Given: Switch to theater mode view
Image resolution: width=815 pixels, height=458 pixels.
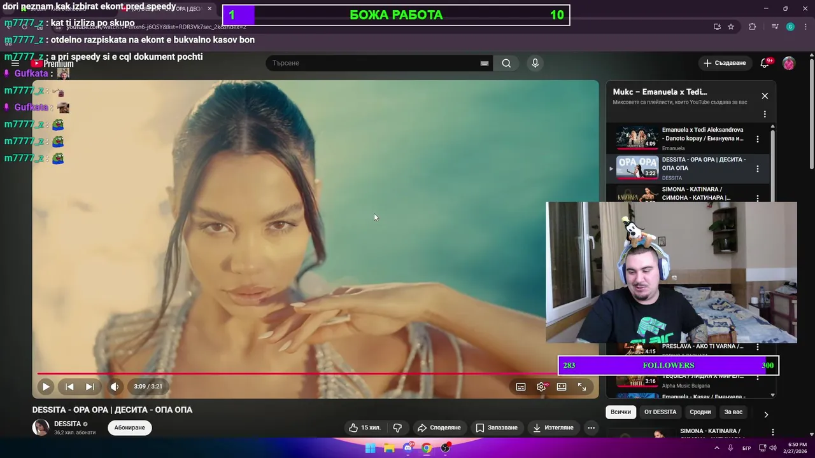Looking at the screenshot, I should [562, 387].
